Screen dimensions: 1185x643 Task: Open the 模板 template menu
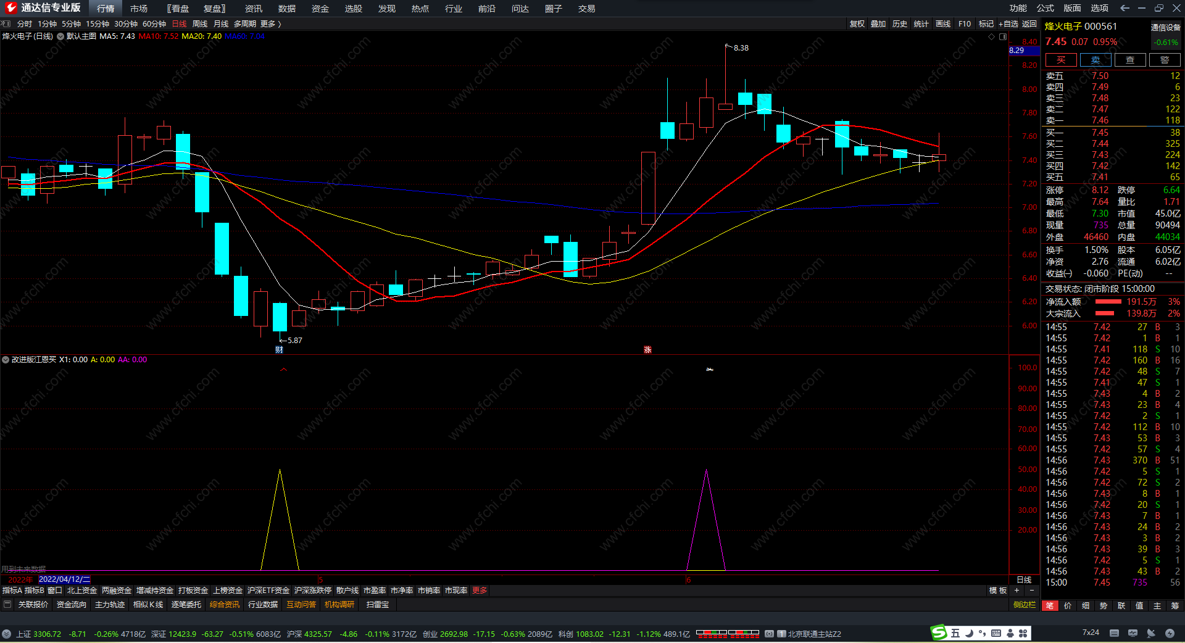point(998,591)
